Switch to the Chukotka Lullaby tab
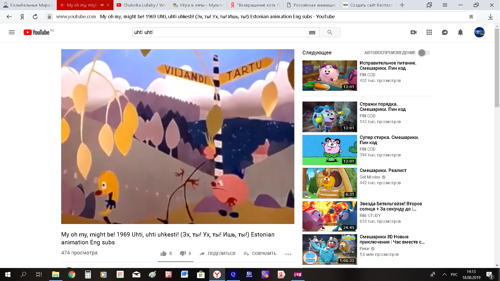 pyautogui.click(x=142, y=5)
